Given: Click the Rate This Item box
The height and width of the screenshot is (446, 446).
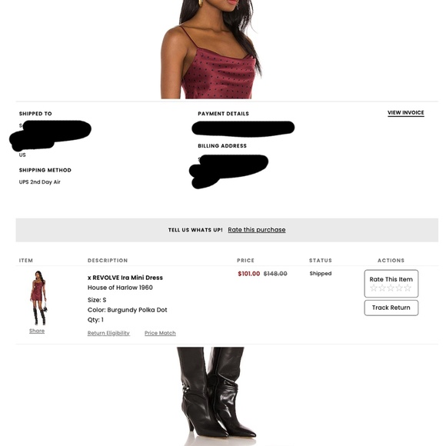Looking at the screenshot, I should pos(391,284).
